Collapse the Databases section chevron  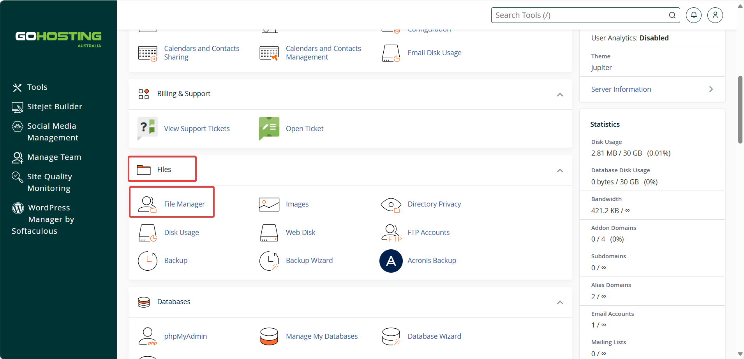560,302
